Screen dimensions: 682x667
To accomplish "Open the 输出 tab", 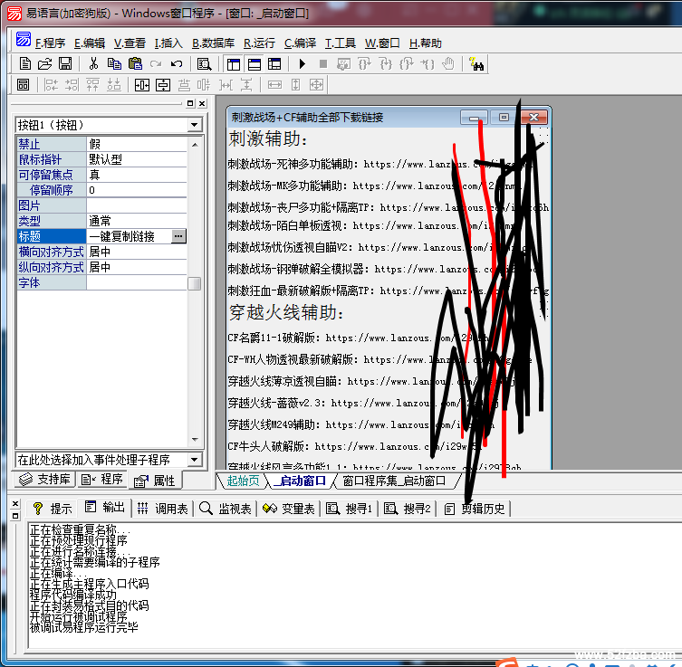I will (104, 507).
